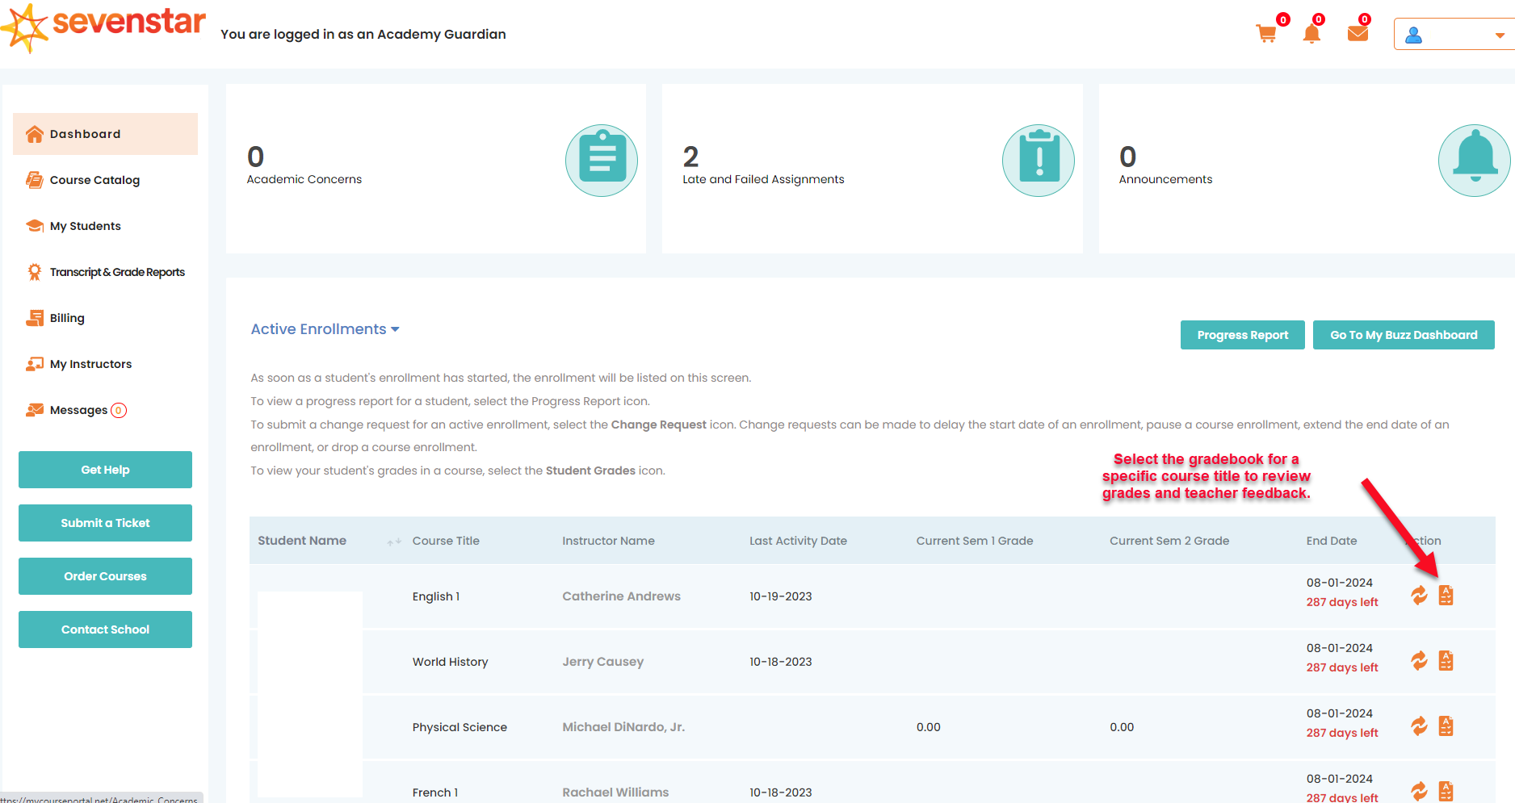Click the Late and Failed Assignments icon

(x=1038, y=161)
